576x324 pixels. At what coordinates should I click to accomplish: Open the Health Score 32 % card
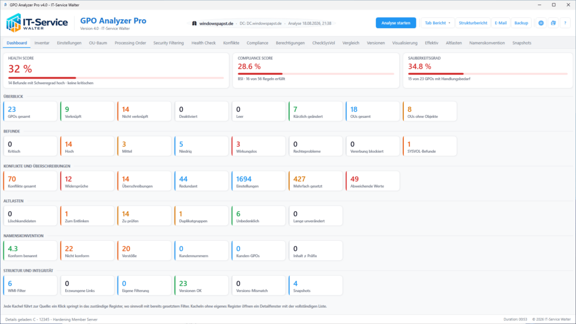pos(116,70)
